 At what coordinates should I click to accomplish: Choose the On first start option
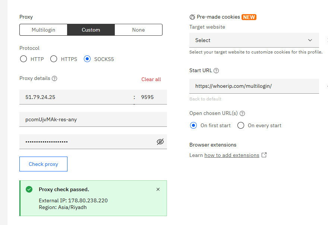pos(193,125)
